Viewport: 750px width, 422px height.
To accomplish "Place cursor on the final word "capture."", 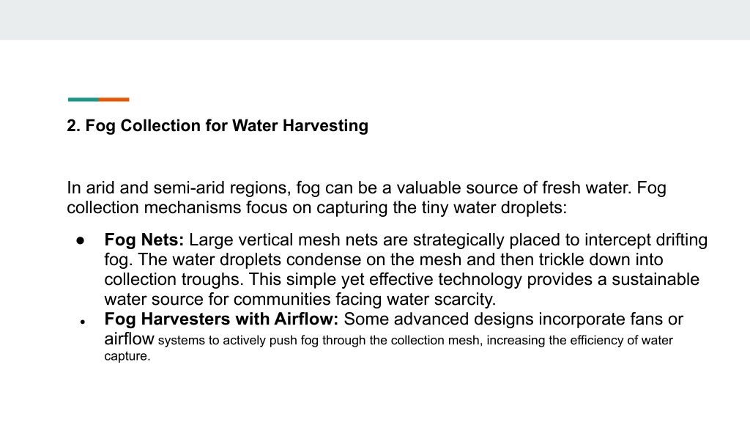I will coord(127,357).
